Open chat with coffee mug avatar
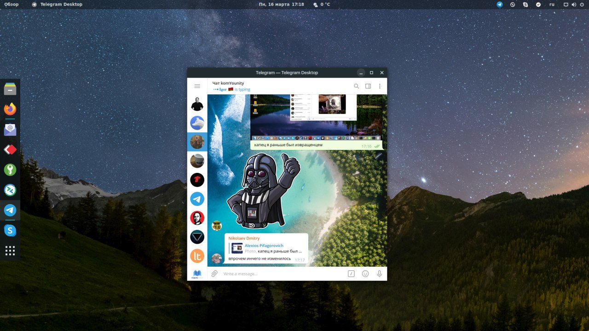The image size is (589, 331). click(x=197, y=161)
